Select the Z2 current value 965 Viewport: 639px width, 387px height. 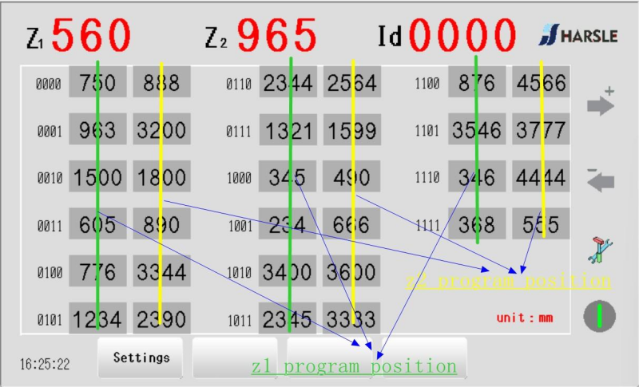pyautogui.click(x=277, y=35)
